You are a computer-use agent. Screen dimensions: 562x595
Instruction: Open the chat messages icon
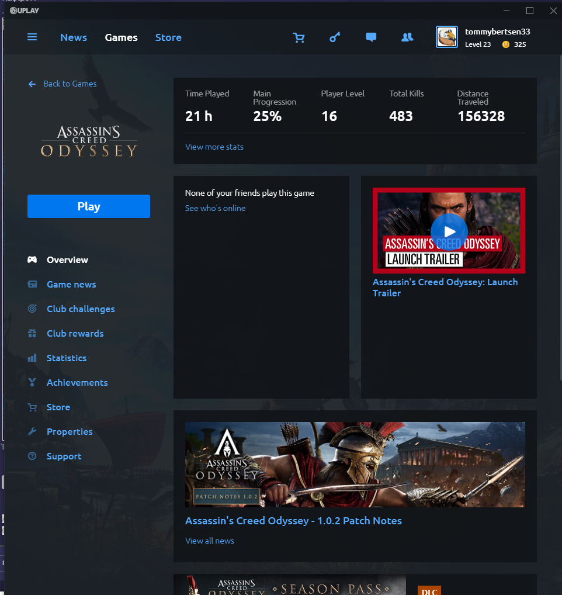371,37
